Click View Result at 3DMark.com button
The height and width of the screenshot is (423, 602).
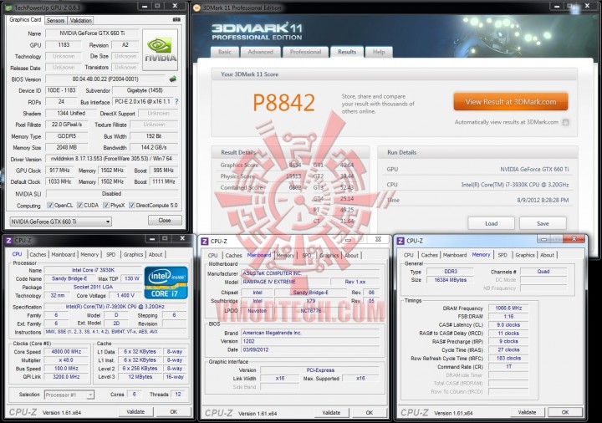(511, 102)
